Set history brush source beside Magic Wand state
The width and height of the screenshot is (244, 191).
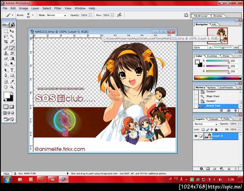(196, 96)
